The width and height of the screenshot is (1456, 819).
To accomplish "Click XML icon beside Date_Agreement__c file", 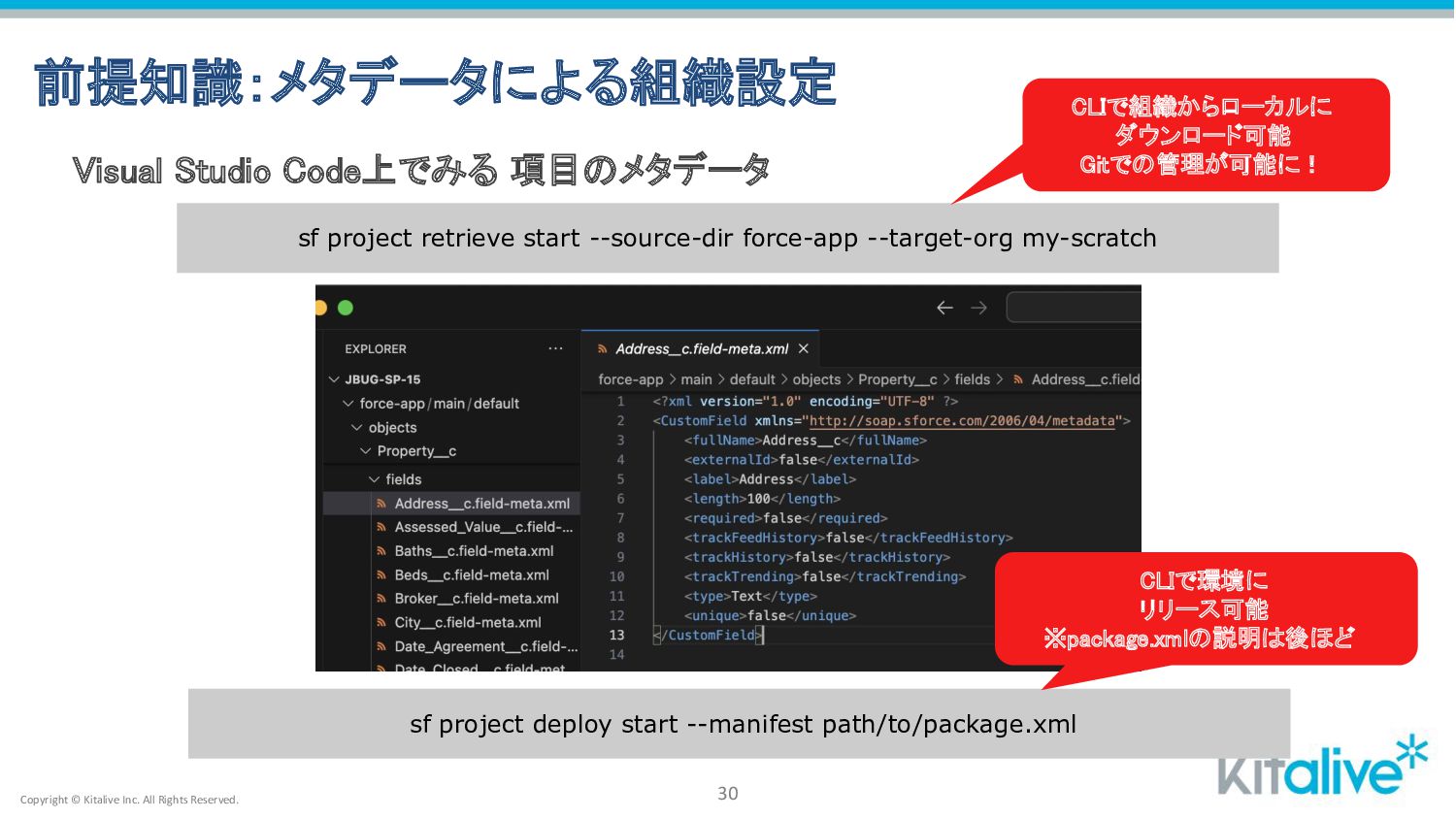I will 381,646.
